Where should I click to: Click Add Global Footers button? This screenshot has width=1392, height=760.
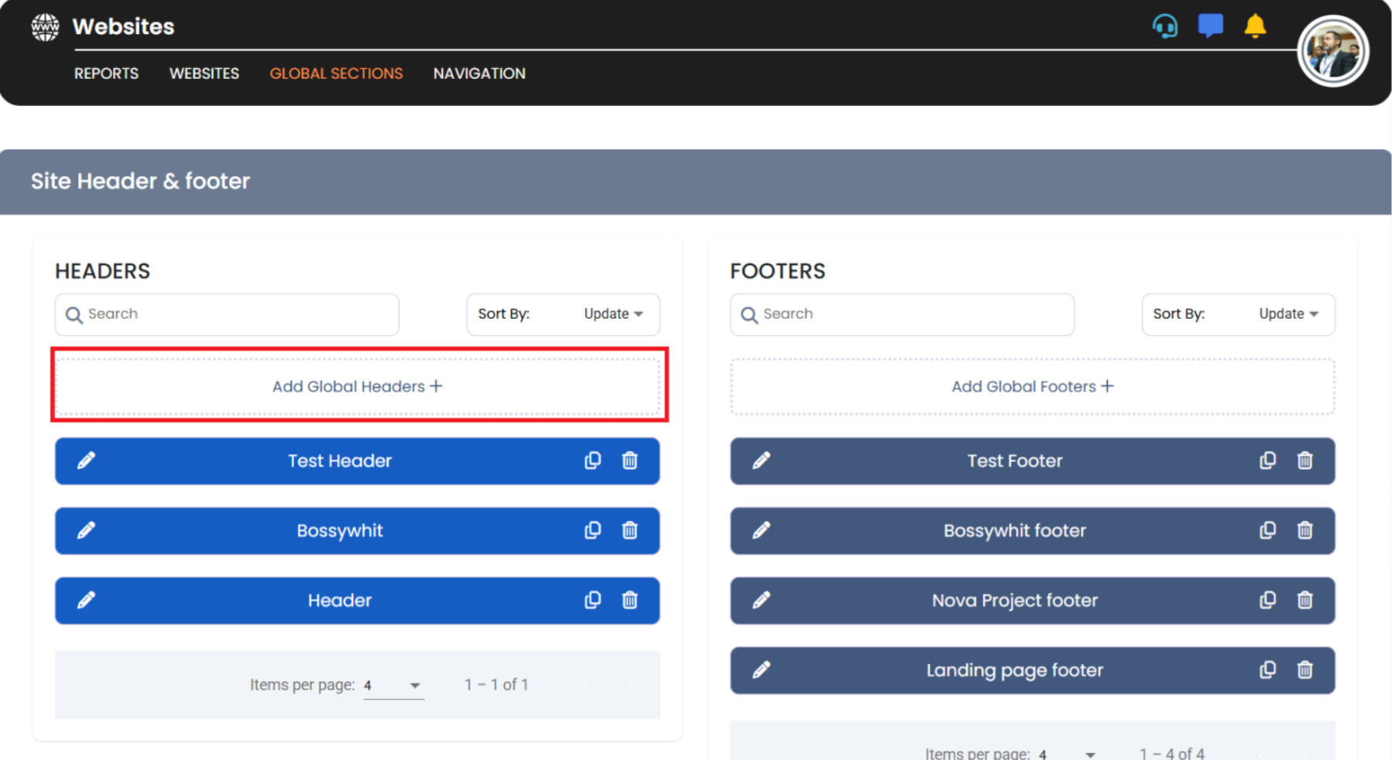pos(1032,386)
